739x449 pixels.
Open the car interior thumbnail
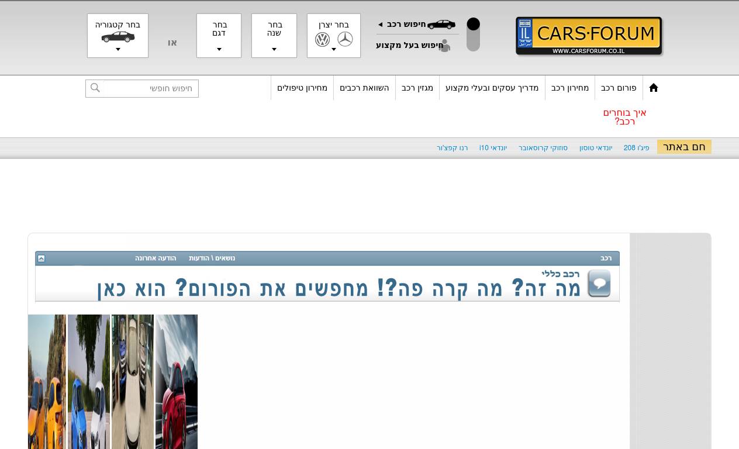pos(133,382)
